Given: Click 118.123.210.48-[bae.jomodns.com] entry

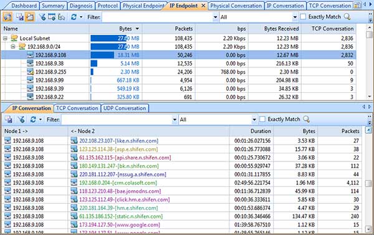Looking at the screenshot, I should (x=120, y=191).
